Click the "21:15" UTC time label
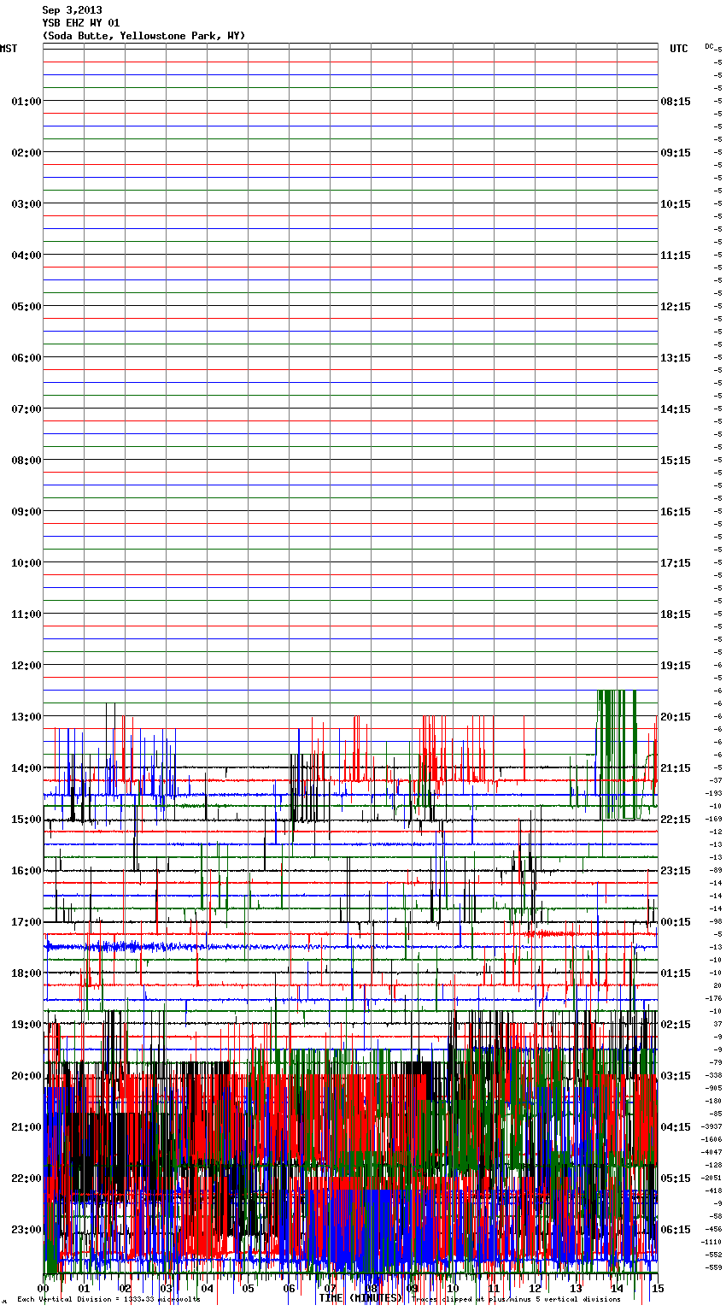The image size is (726, 1311). [676, 768]
